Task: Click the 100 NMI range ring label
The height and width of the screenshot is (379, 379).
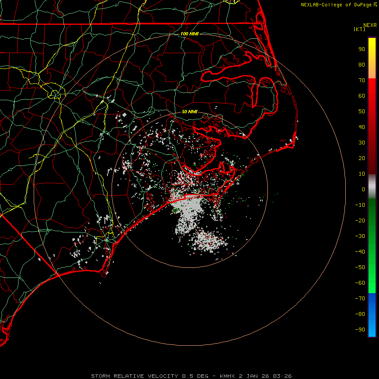Action: tap(190, 34)
